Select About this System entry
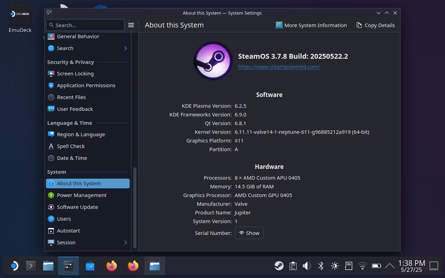This screenshot has height=278, width=445. [x=88, y=183]
